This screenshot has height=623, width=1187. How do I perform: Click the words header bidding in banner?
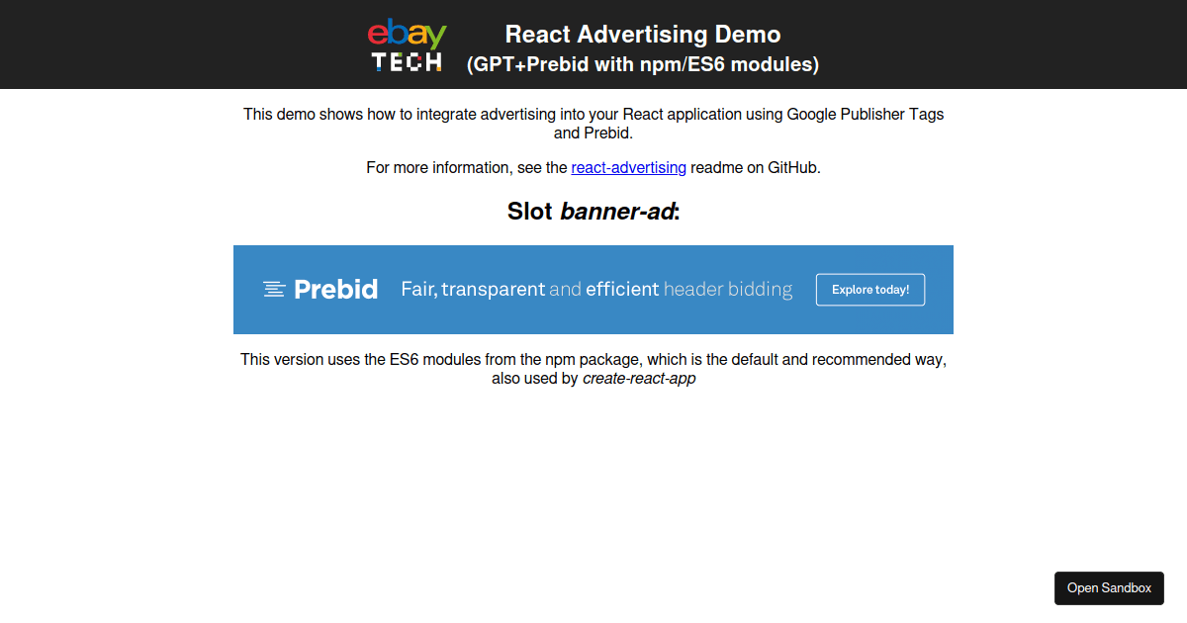[x=728, y=289]
